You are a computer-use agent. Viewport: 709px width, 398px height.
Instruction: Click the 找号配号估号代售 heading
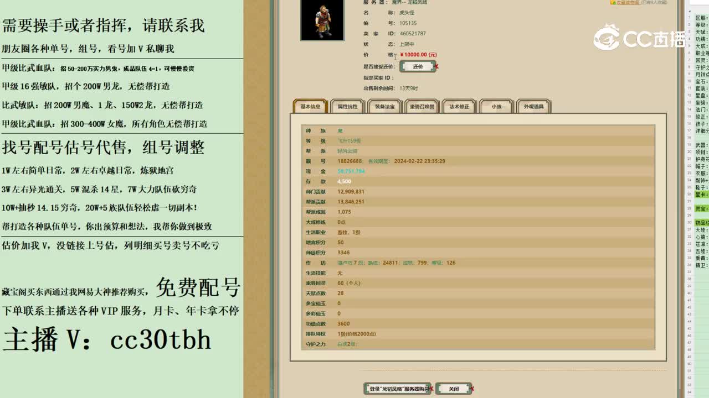click(103, 147)
